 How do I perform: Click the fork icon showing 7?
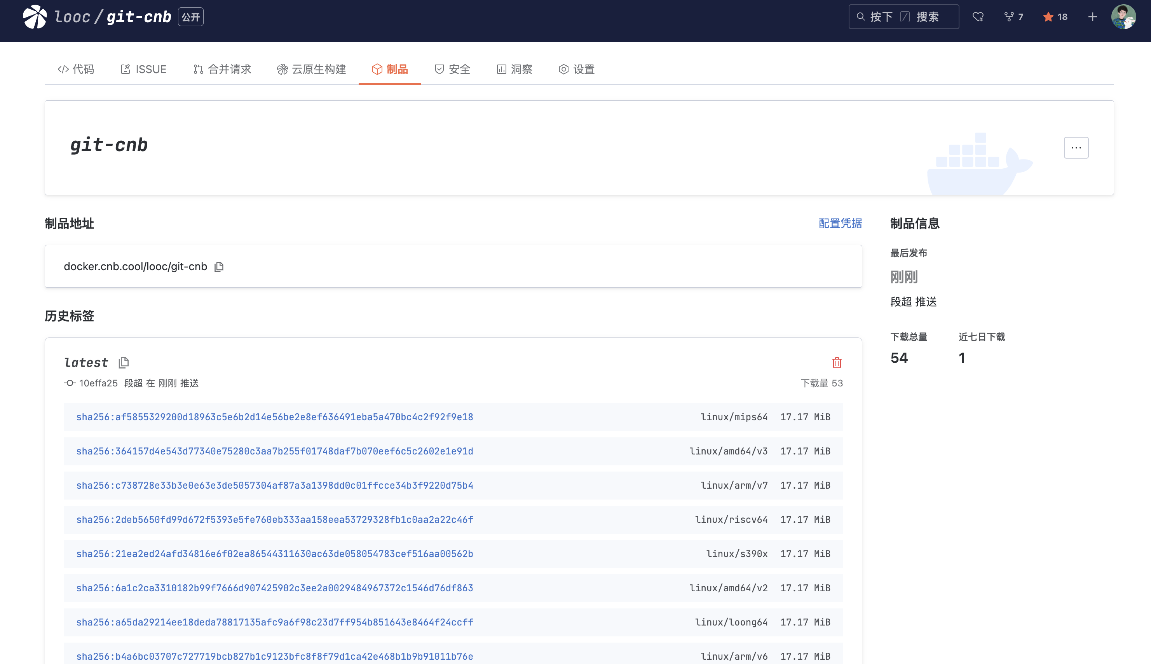pos(1013,16)
